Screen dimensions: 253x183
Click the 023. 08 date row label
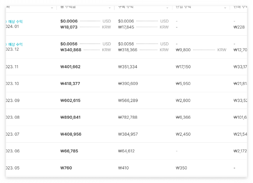click(x=13, y=117)
